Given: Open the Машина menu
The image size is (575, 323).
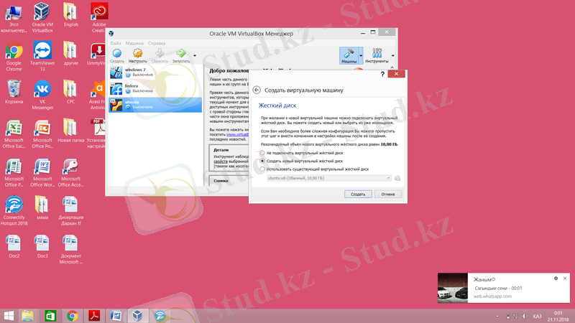Looking at the screenshot, I should tap(134, 43).
